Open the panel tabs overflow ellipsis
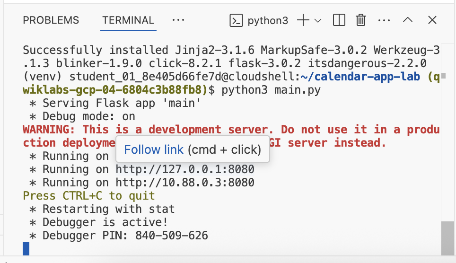This screenshot has height=263, width=456. pyautogui.click(x=178, y=20)
